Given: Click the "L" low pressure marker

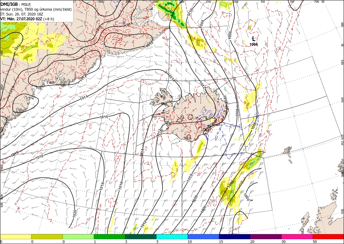Looking at the screenshot, I should tap(254, 39).
